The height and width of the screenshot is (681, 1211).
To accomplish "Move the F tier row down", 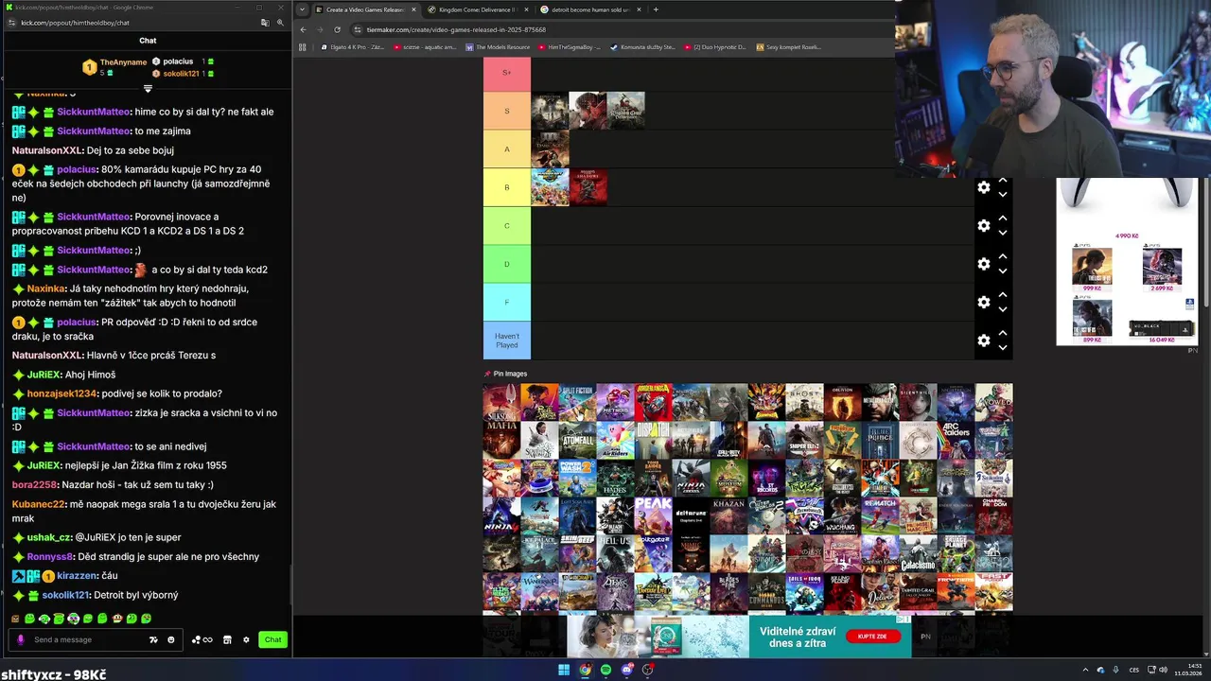I will click(1003, 309).
